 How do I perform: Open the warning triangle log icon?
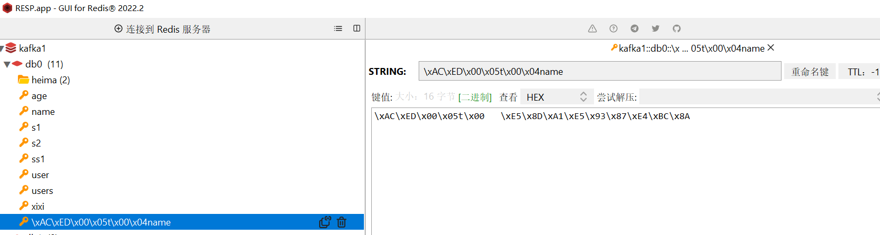coord(592,28)
